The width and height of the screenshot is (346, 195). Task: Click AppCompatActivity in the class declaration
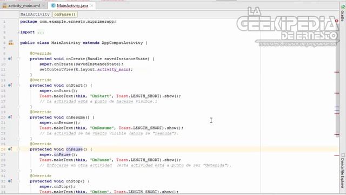coord(122,43)
